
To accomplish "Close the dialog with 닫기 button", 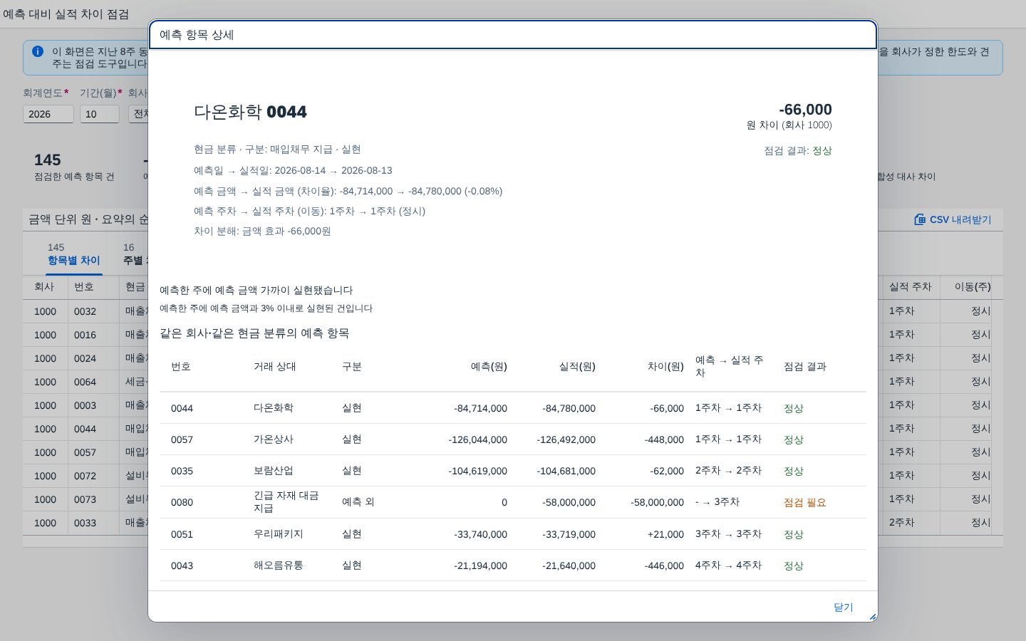I will tap(843, 607).
